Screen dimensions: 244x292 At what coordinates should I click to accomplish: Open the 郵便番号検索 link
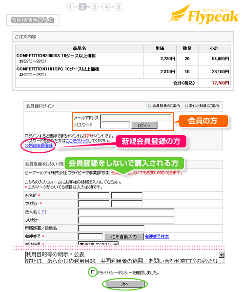[x=157, y=236]
